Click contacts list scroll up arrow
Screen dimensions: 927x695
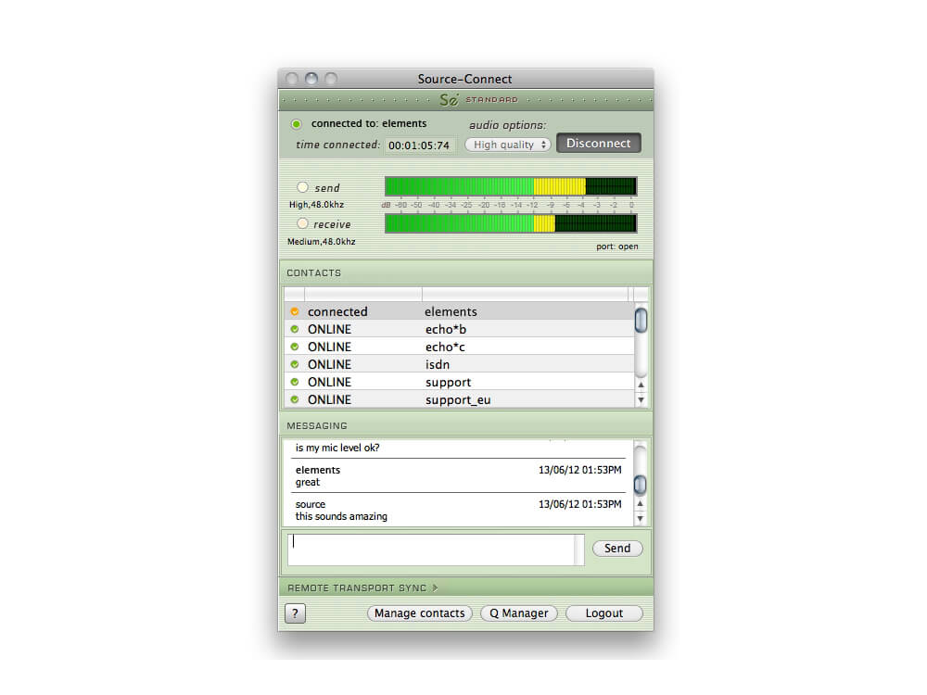(641, 385)
